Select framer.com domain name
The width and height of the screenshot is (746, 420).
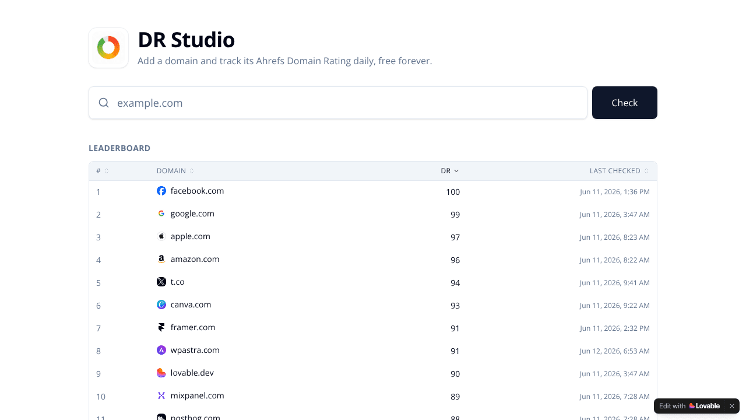click(193, 327)
